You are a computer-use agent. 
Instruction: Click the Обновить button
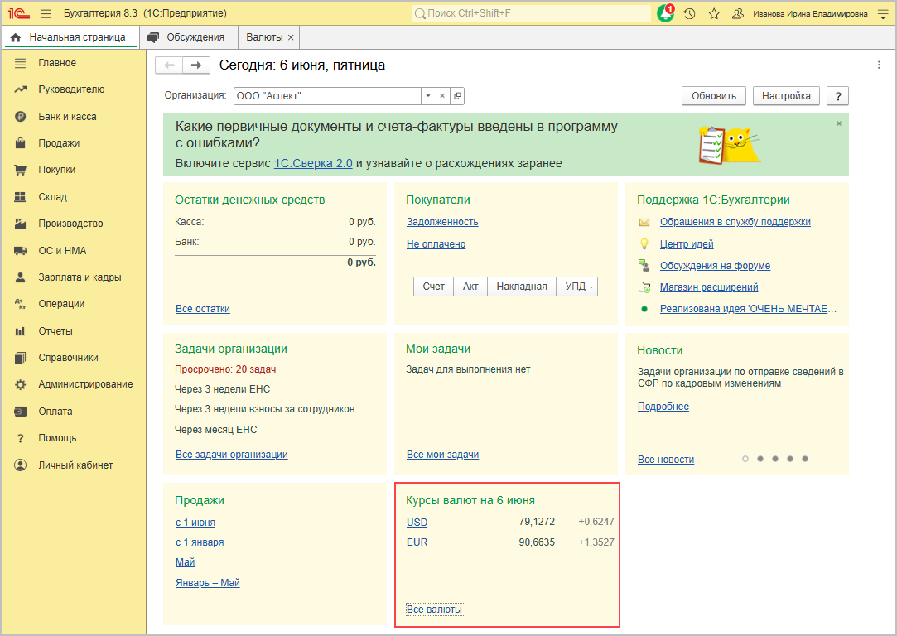[713, 96]
